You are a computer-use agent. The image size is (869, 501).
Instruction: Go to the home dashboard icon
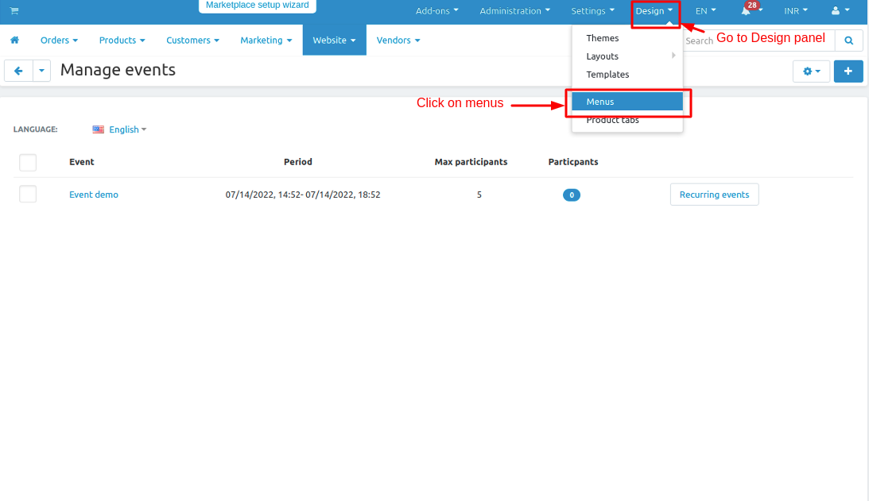click(14, 40)
